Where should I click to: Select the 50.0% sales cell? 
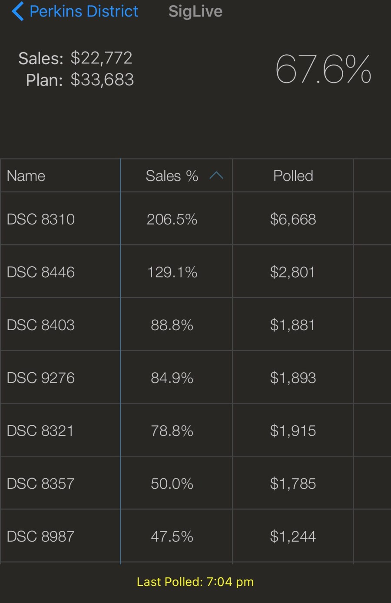(172, 484)
